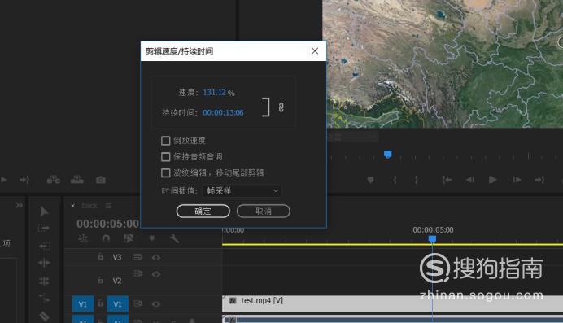The image size is (563, 323).
Task: Step forward one frame in Program monitor
Action: point(517,180)
